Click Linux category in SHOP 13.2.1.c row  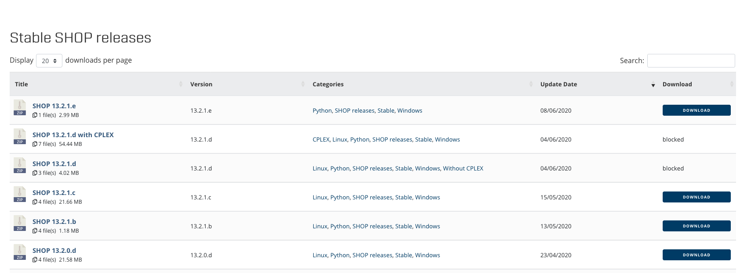coord(320,198)
